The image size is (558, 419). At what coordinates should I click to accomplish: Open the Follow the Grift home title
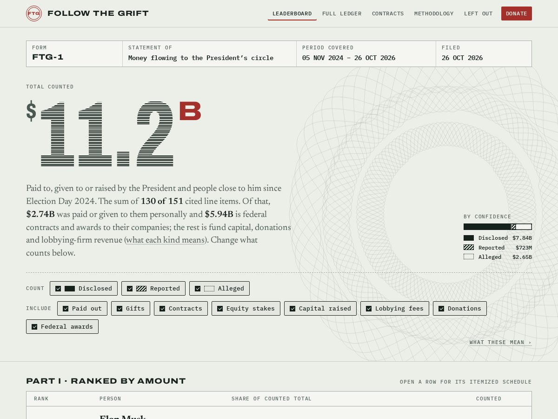[98, 14]
